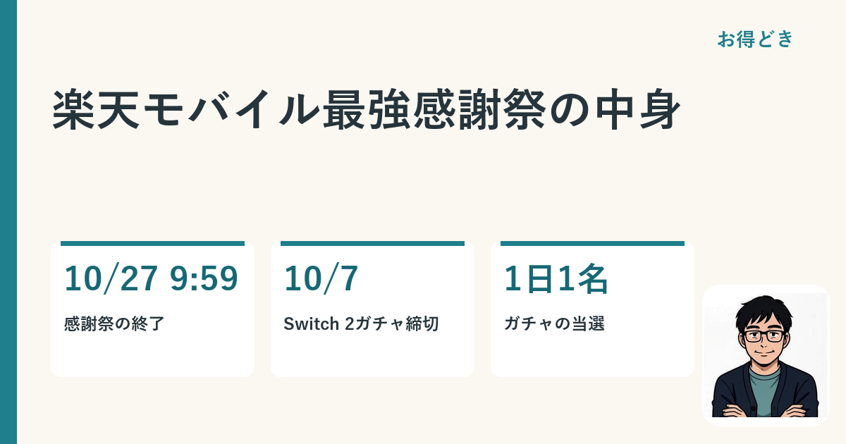The image size is (846, 444).
Task: Click the 10/7 deadline value
Action: click(x=321, y=279)
